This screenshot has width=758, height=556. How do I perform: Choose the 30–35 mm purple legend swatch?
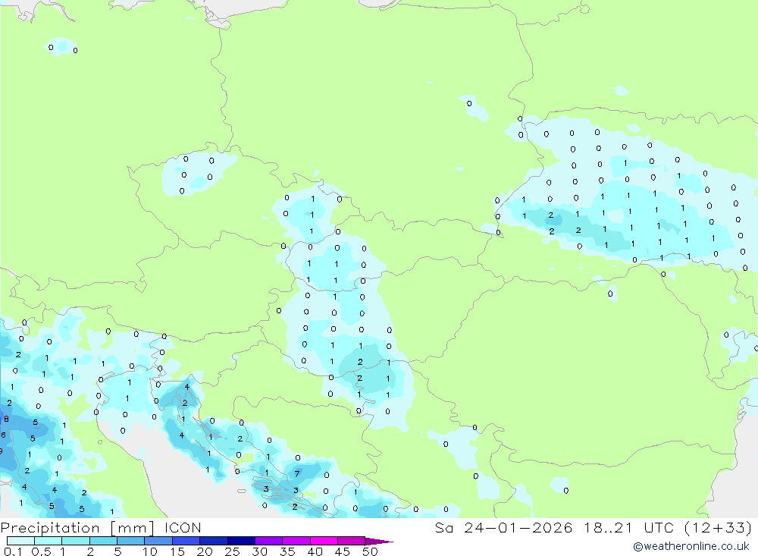(268, 541)
